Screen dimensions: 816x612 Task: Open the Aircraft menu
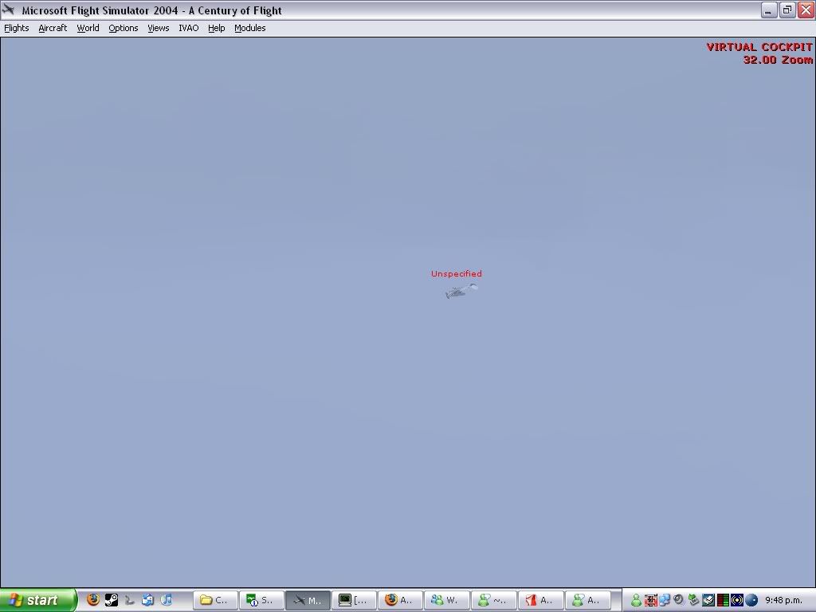click(53, 28)
